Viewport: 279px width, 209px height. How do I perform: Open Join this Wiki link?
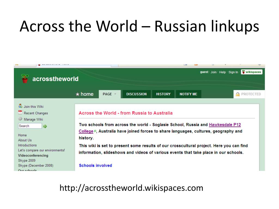pos(34,107)
